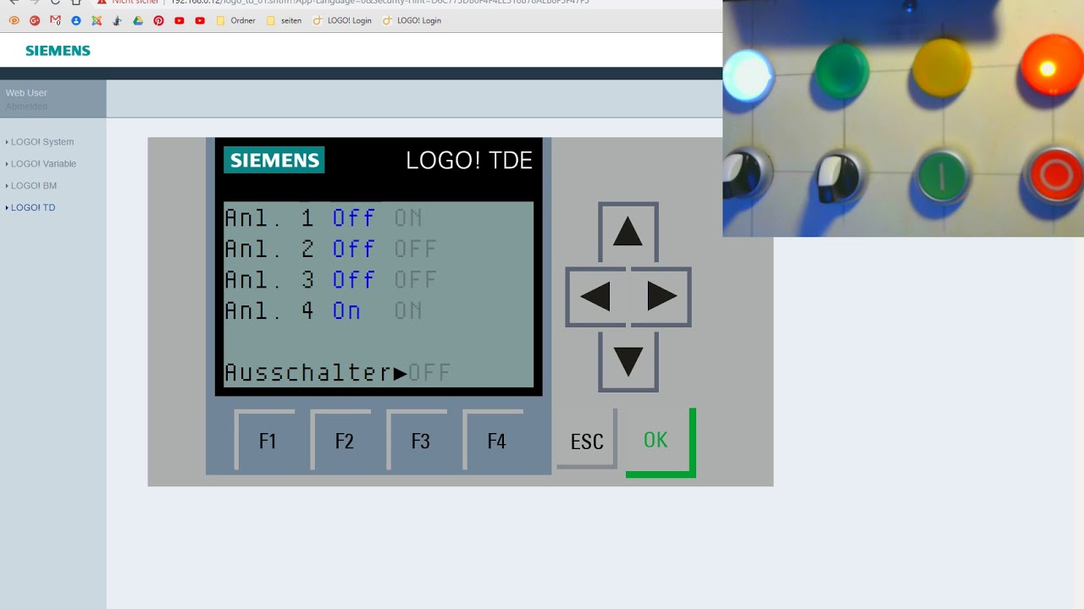Click the grey ON text in Anl. 1 row
1084x609 pixels.
click(408, 218)
